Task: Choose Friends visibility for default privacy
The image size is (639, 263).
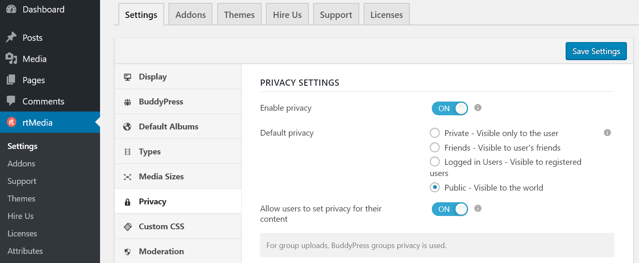Action: coord(434,147)
